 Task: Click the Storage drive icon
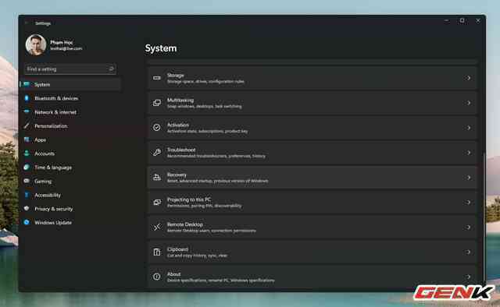pyautogui.click(x=156, y=78)
